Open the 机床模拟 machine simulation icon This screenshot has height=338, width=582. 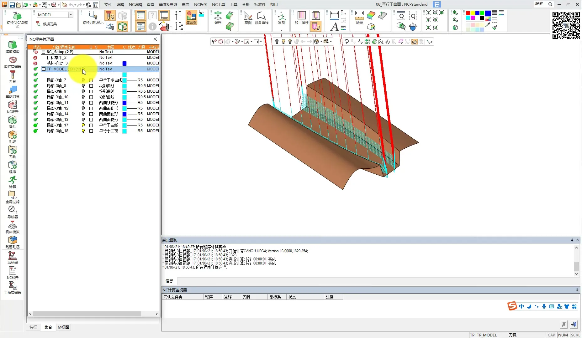click(x=13, y=227)
